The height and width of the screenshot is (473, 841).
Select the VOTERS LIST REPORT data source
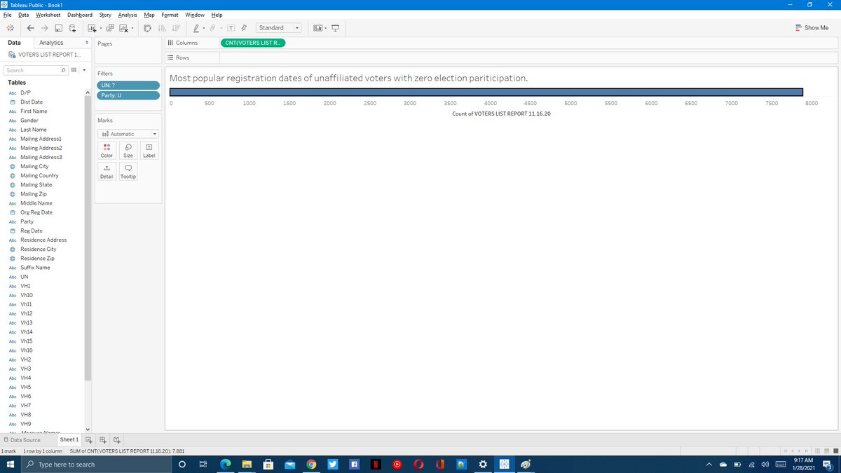pos(45,55)
